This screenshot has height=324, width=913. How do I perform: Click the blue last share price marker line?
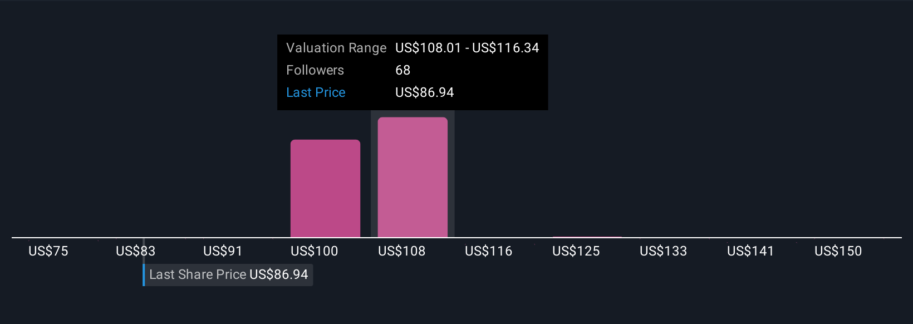(x=144, y=275)
